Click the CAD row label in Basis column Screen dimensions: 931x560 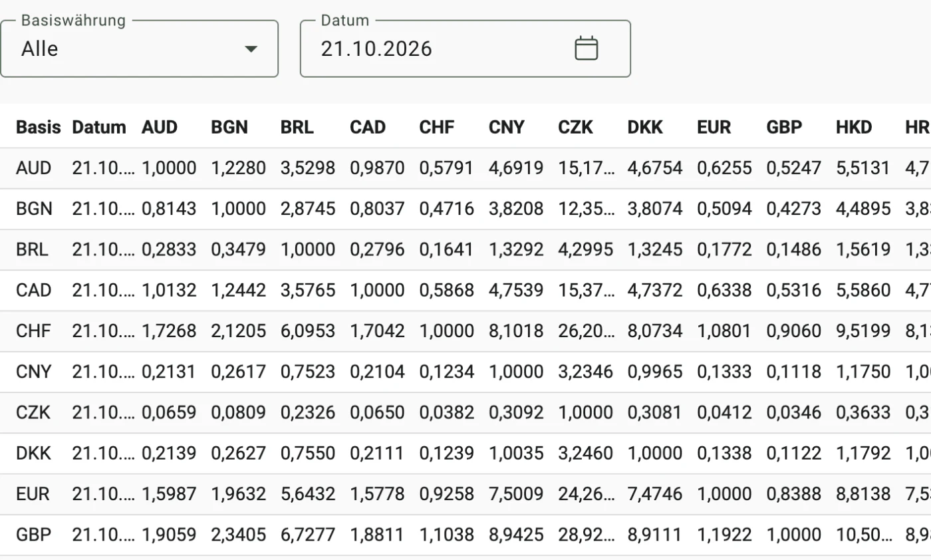coord(34,290)
